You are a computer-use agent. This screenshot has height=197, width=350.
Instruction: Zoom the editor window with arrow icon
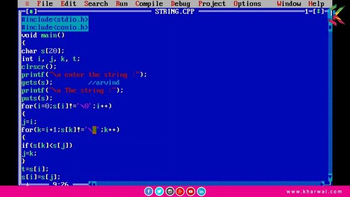coord(318,11)
